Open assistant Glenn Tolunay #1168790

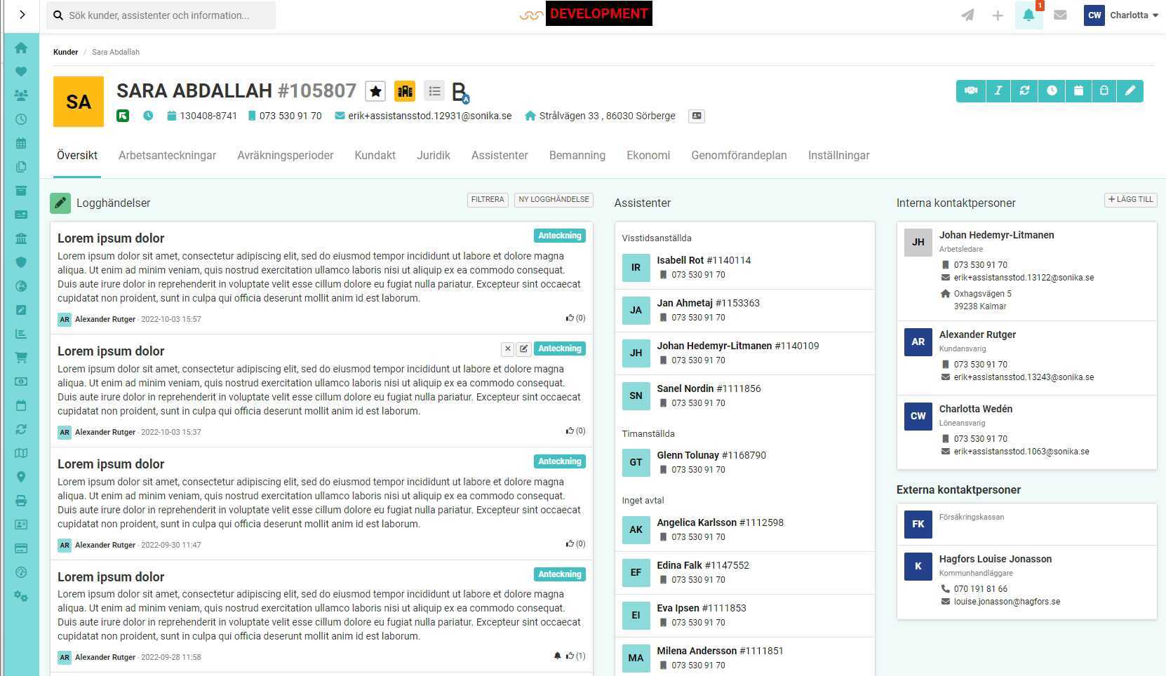(x=711, y=455)
